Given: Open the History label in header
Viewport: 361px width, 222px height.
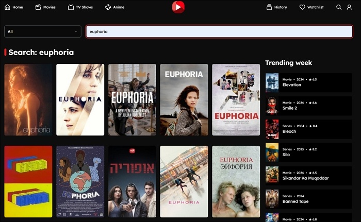Looking at the screenshot, I should point(281,7).
